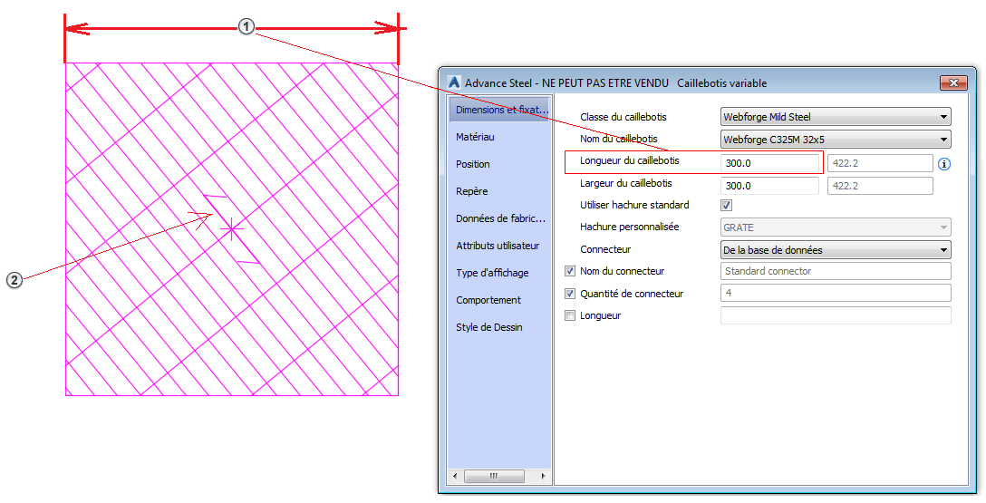This screenshot has width=986, height=503.
Task: Click the info icon beside grating length
Action: coord(944,164)
